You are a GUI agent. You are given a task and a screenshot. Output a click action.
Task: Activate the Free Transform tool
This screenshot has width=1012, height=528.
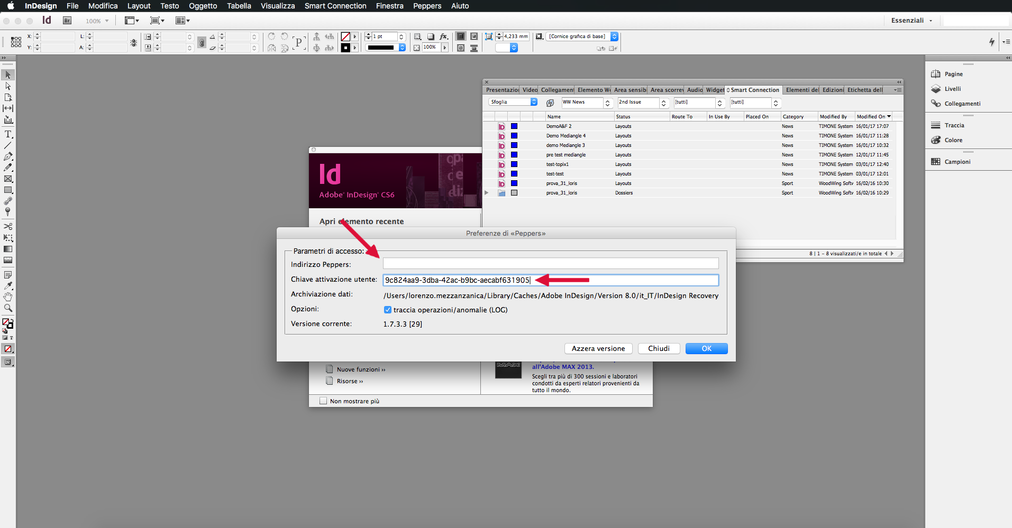tap(8, 237)
